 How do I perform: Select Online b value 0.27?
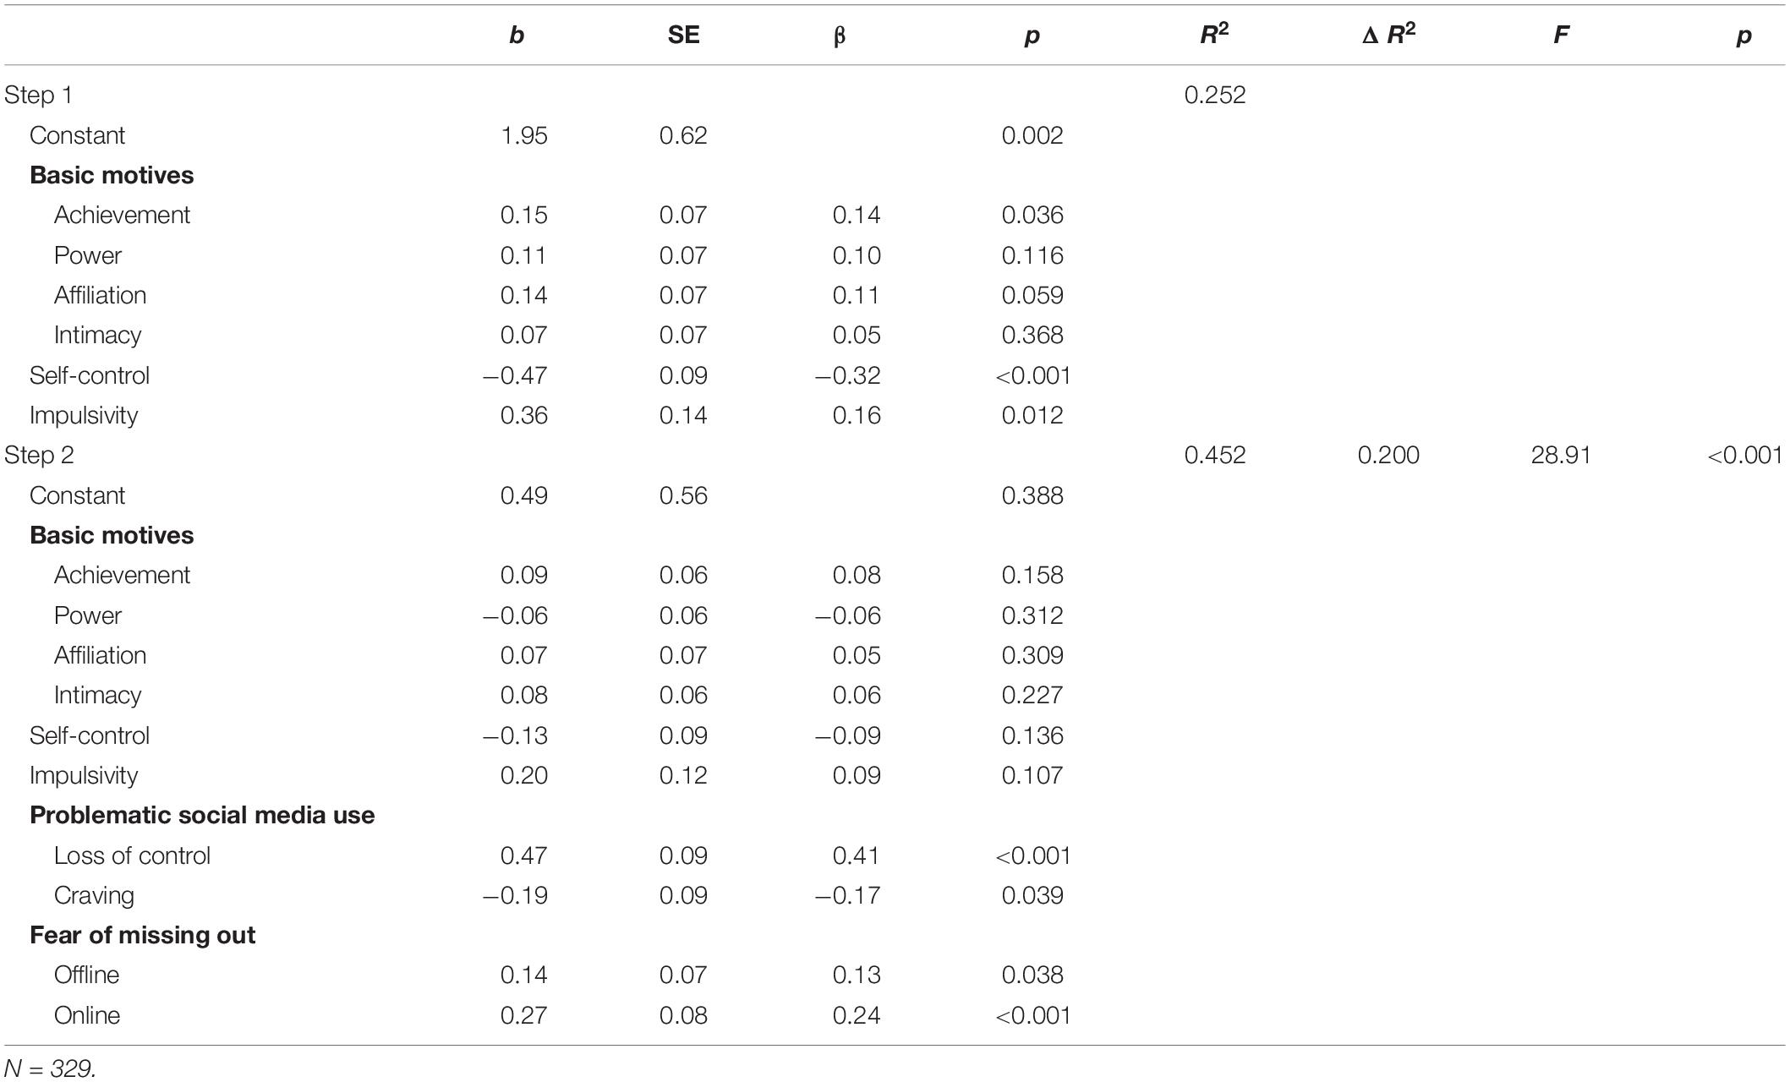(x=524, y=1015)
